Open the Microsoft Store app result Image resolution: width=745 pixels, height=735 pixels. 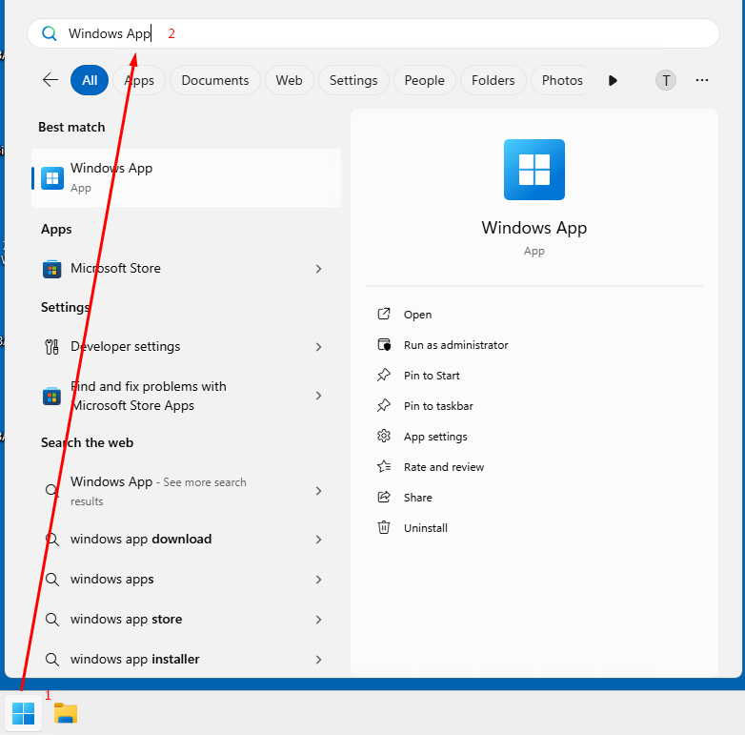coord(185,269)
